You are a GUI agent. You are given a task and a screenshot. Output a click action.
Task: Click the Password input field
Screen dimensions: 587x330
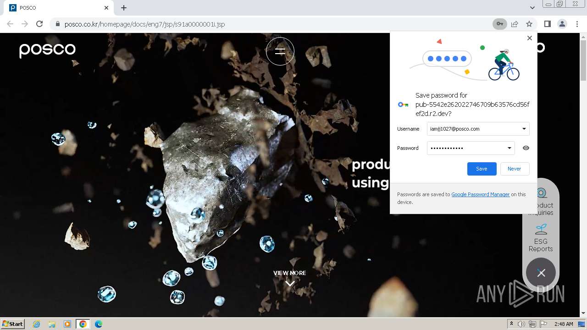coord(471,148)
